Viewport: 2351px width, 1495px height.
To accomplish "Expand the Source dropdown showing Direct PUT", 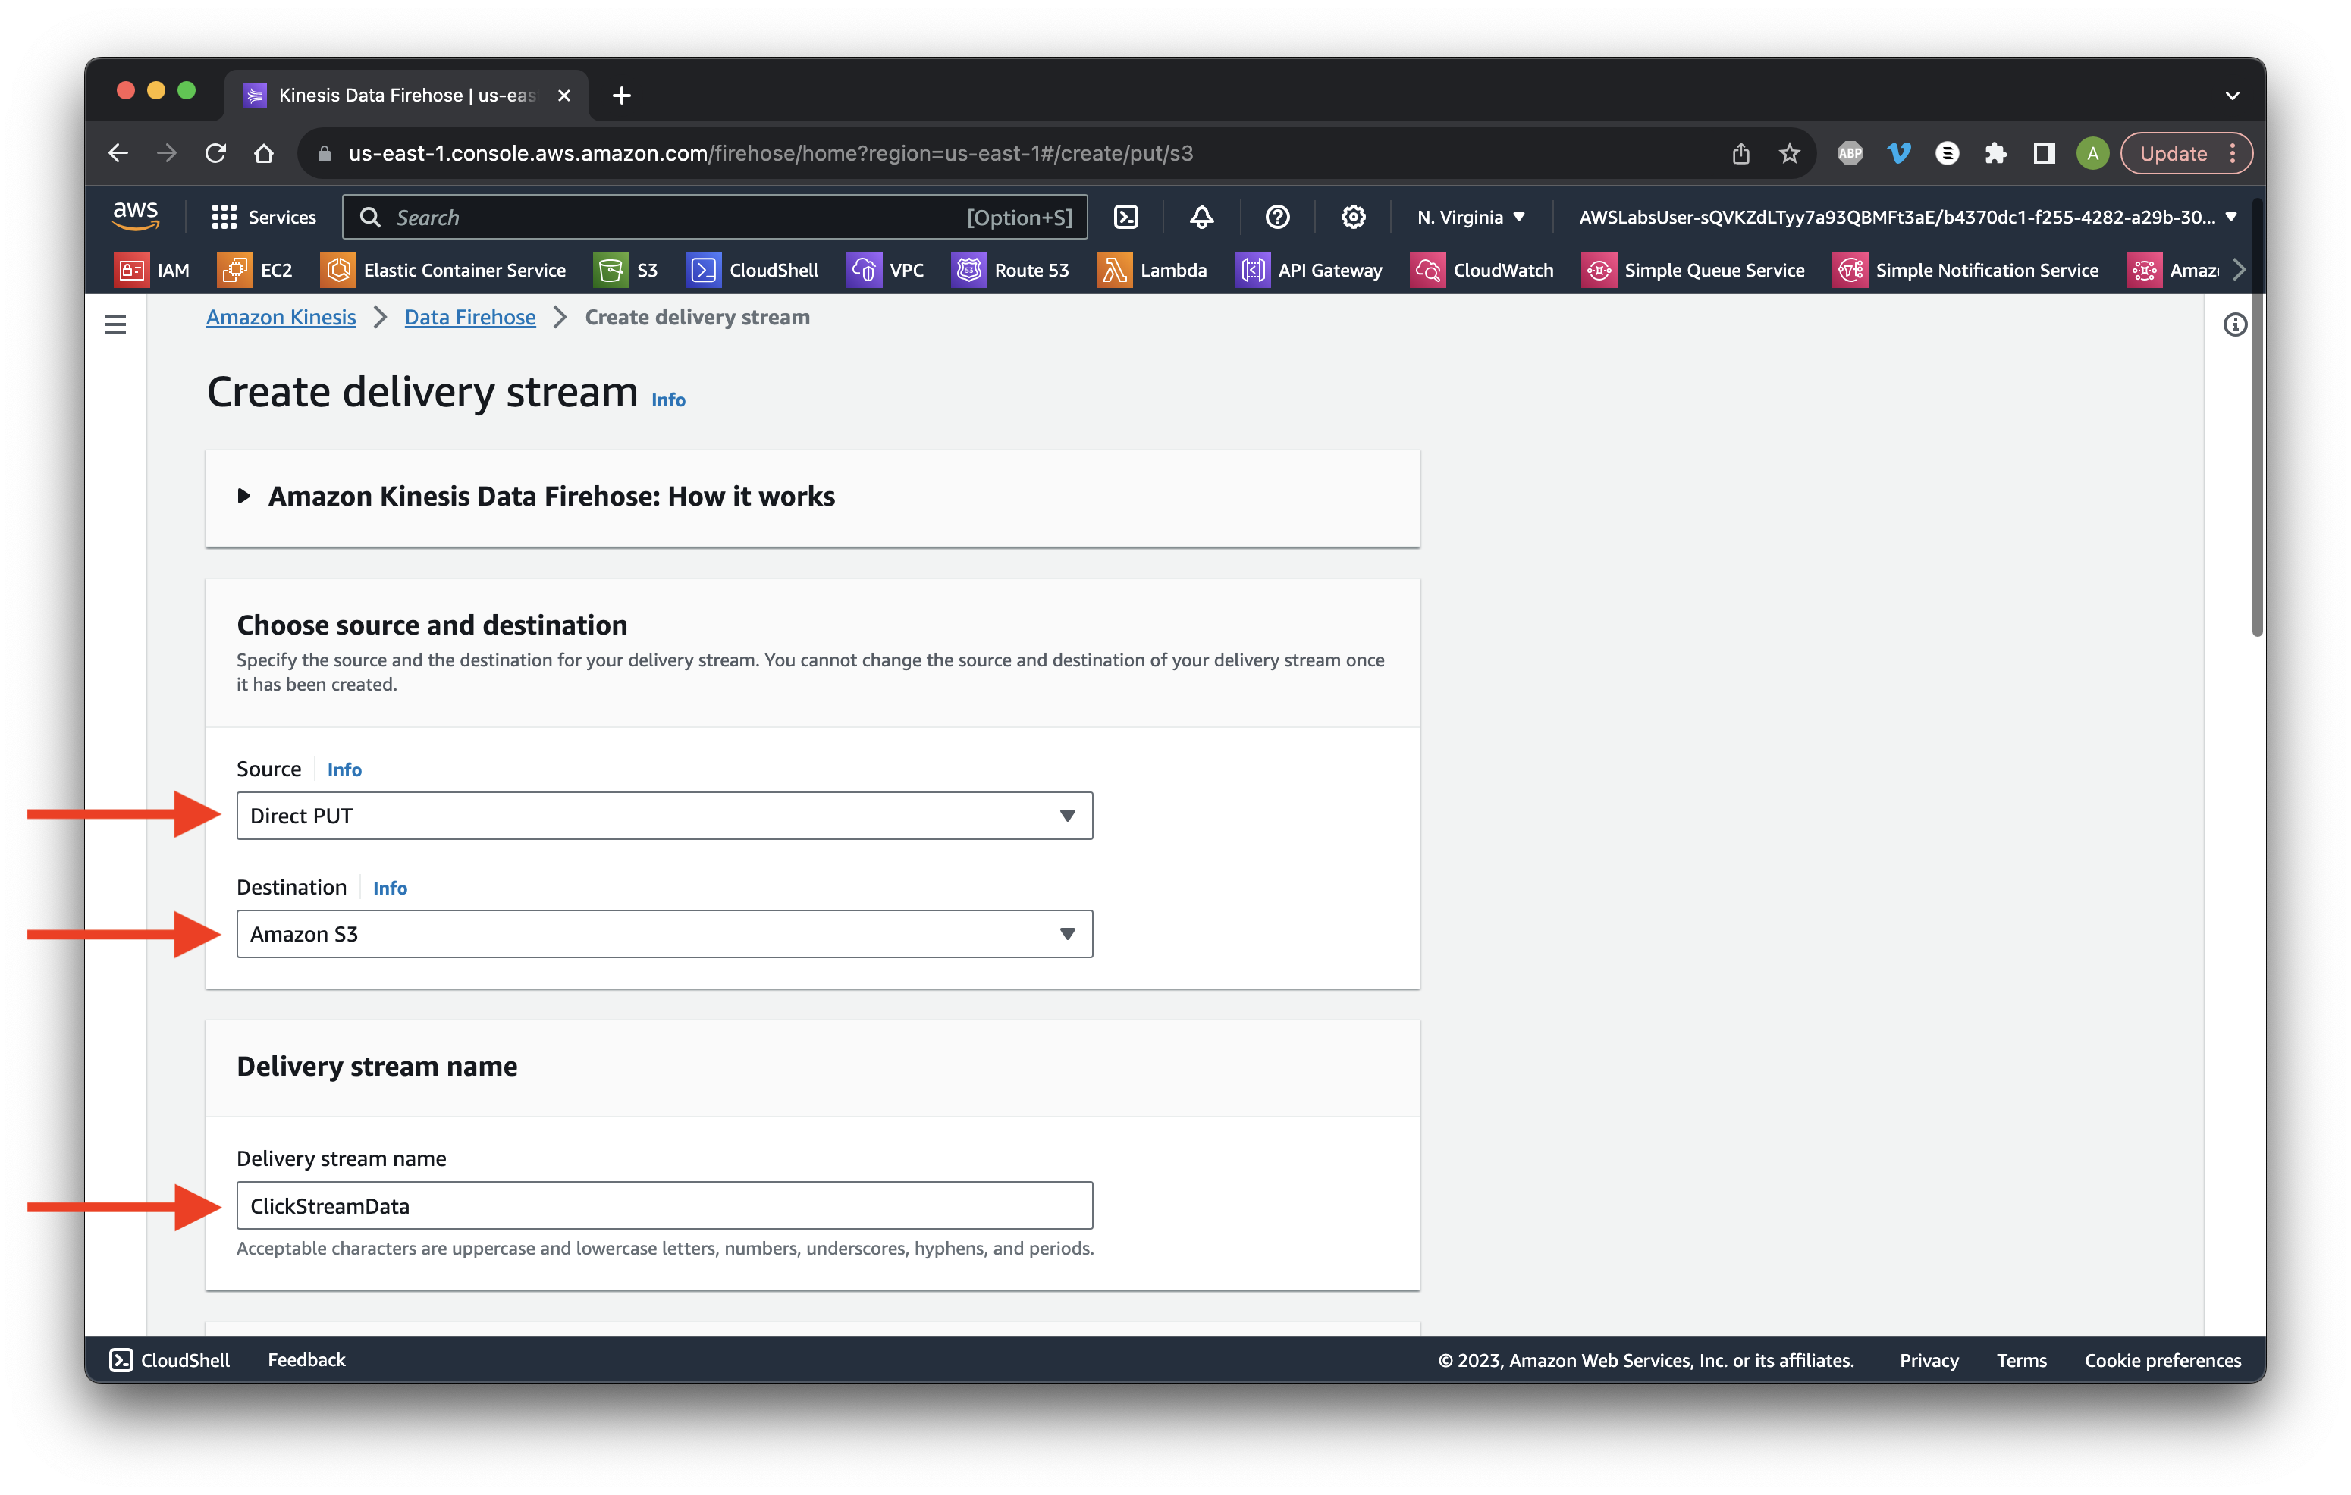I will point(664,816).
